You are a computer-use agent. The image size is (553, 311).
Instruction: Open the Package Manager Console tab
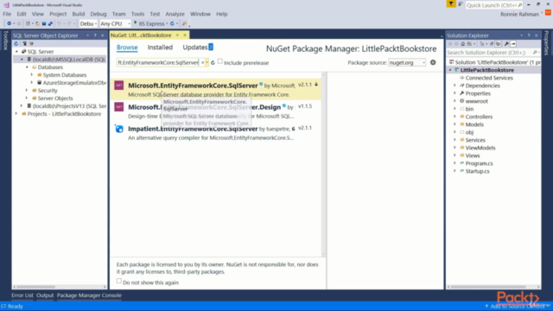coord(89,295)
